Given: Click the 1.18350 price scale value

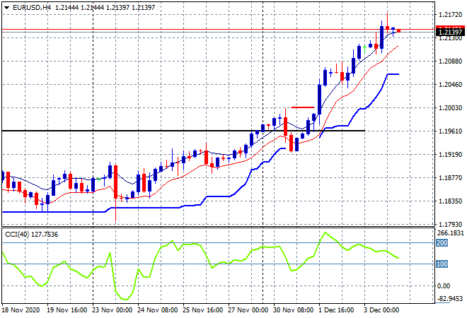Looking at the screenshot, I should tap(450, 201).
